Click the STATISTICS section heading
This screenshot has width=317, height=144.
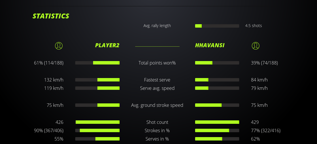51,16
